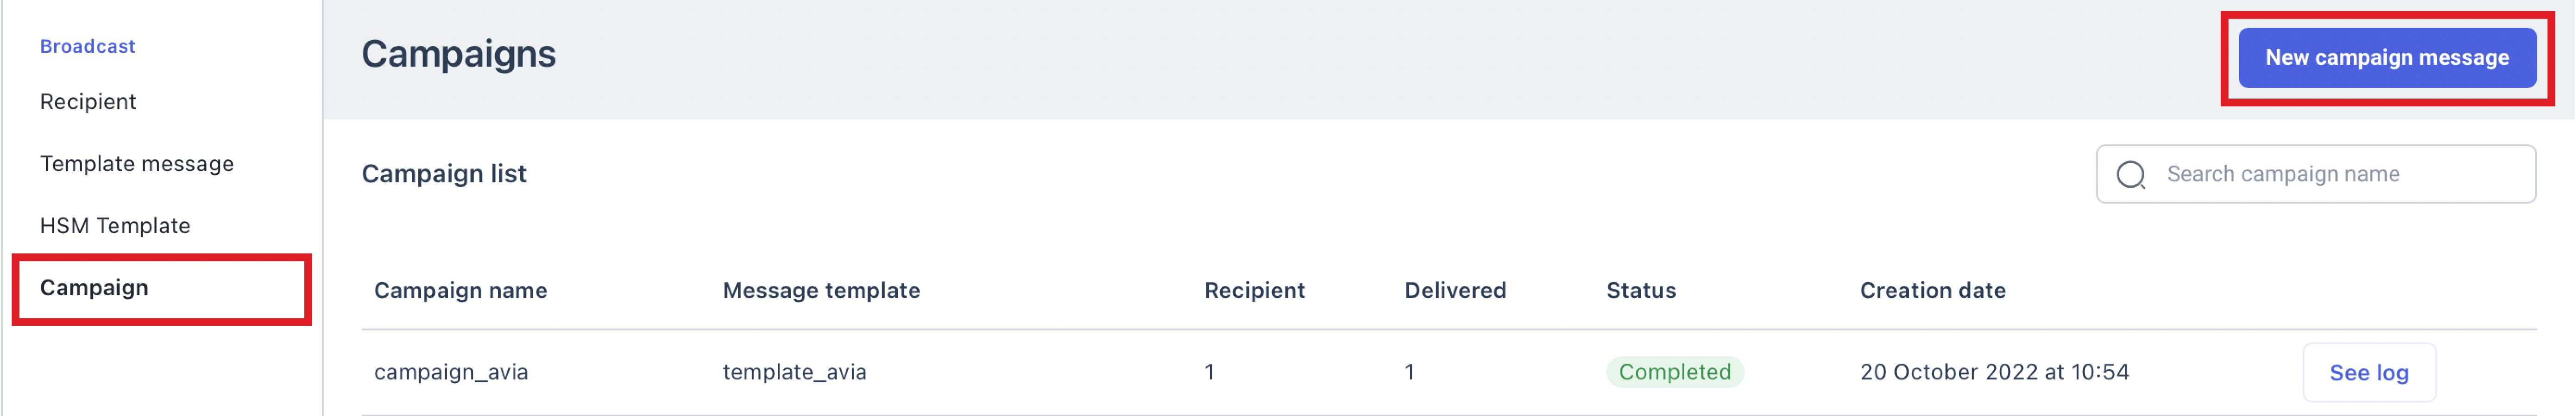Click the Campaign name column header
Screen dimensions: 2576x416
460,291
